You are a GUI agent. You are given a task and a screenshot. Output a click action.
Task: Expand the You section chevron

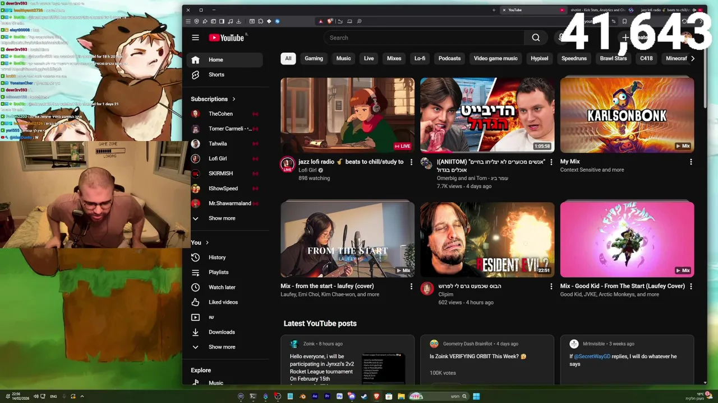coord(207,242)
